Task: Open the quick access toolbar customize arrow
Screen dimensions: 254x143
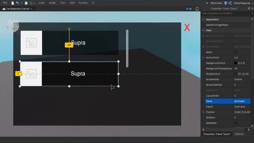Action: (35, 3)
